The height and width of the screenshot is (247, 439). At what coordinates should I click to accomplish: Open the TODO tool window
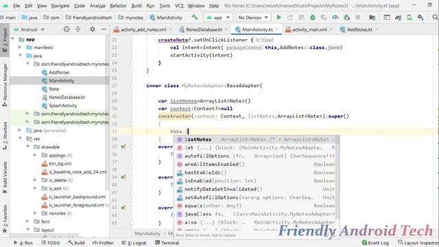point(51,243)
